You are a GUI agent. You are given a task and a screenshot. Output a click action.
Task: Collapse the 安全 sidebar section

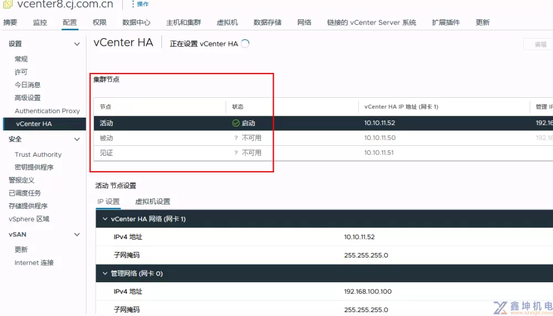coord(76,140)
